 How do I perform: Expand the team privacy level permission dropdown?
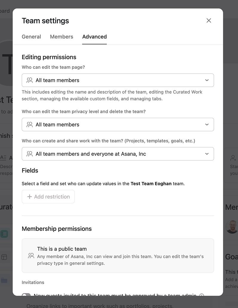(207, 125)
